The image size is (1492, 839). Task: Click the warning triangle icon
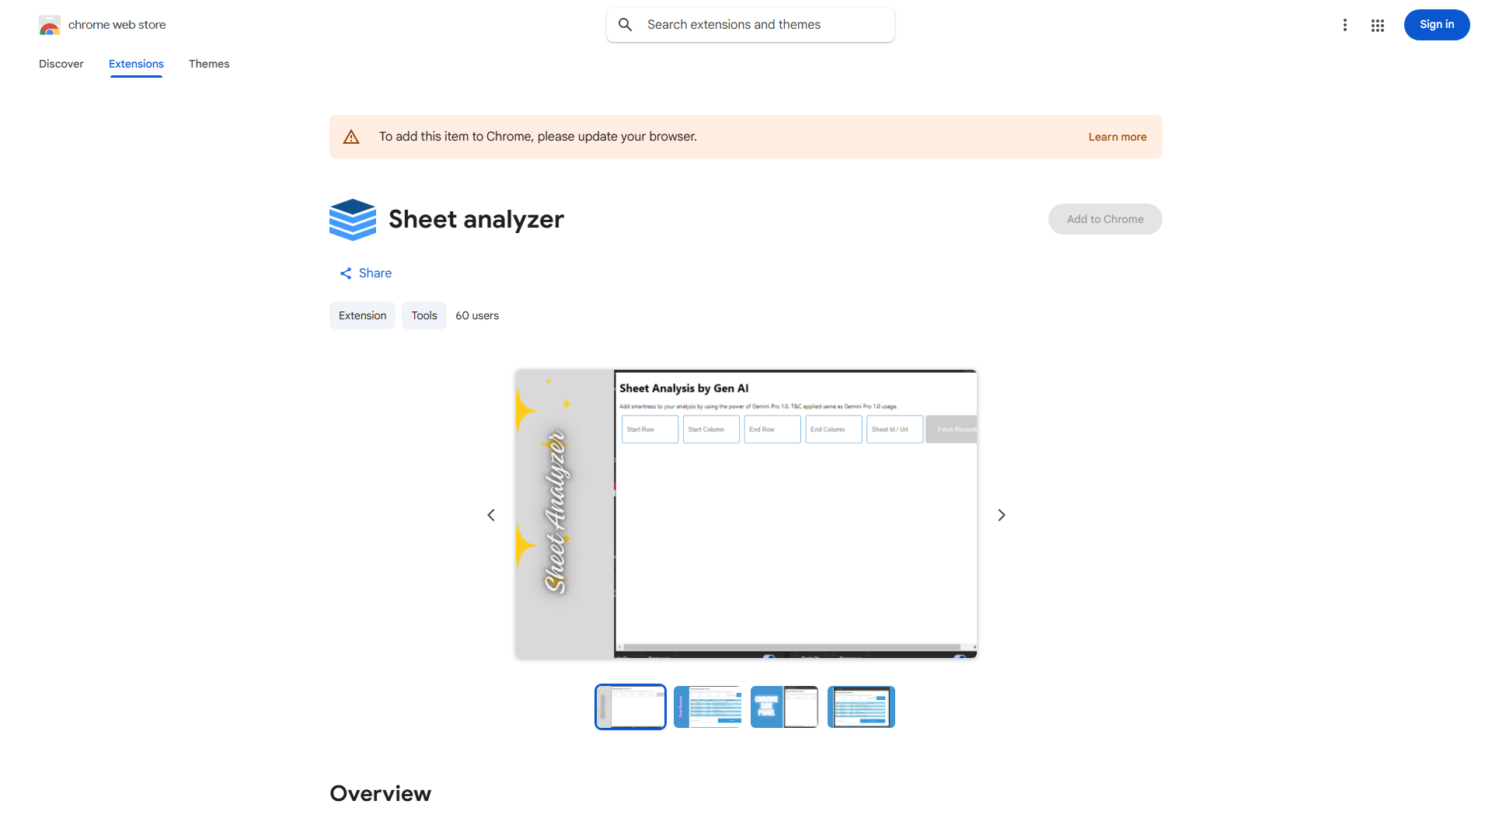[x=351, y=136]
